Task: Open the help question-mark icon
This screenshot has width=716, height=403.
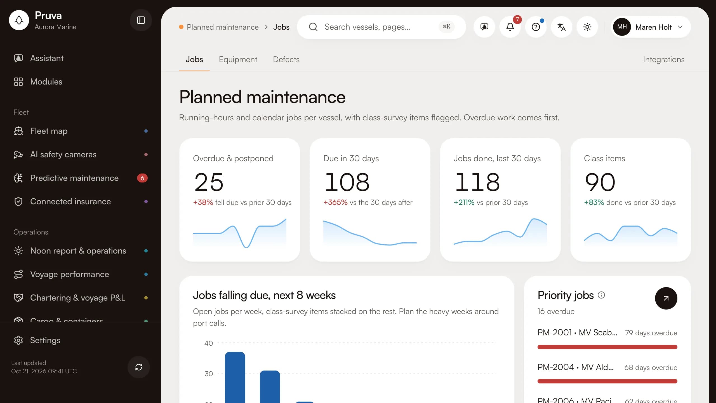Action: tap(536, 27)
